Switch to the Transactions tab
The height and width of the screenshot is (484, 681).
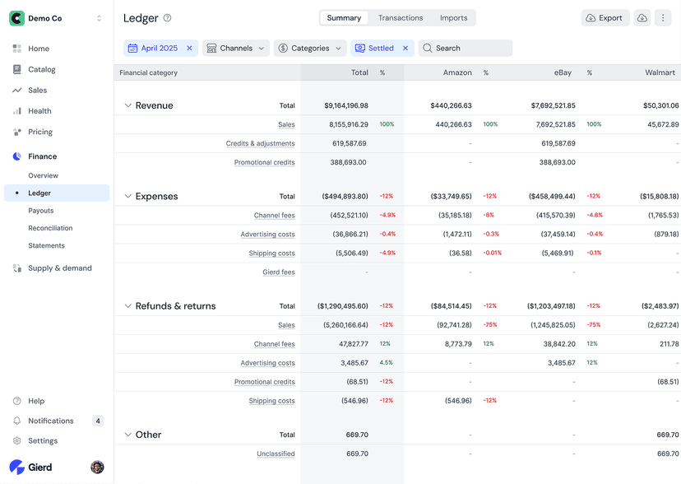click(x=401, y=18)
